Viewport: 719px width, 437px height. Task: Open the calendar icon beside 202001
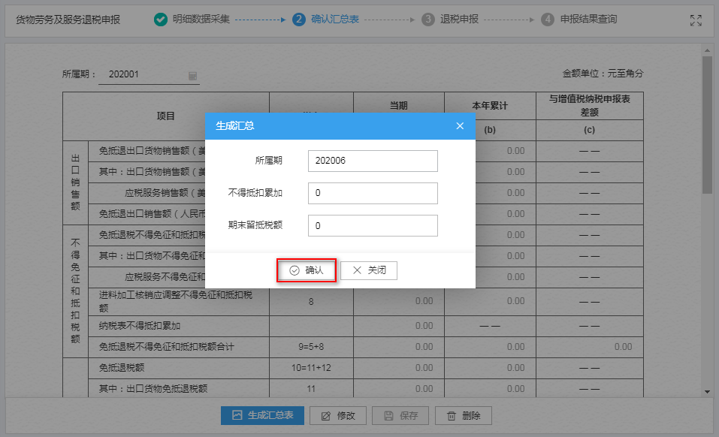pyautogui.click(x=192, y=76)
